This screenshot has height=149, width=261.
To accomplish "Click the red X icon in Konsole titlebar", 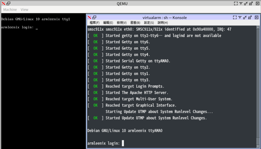I will pos(89,18).
